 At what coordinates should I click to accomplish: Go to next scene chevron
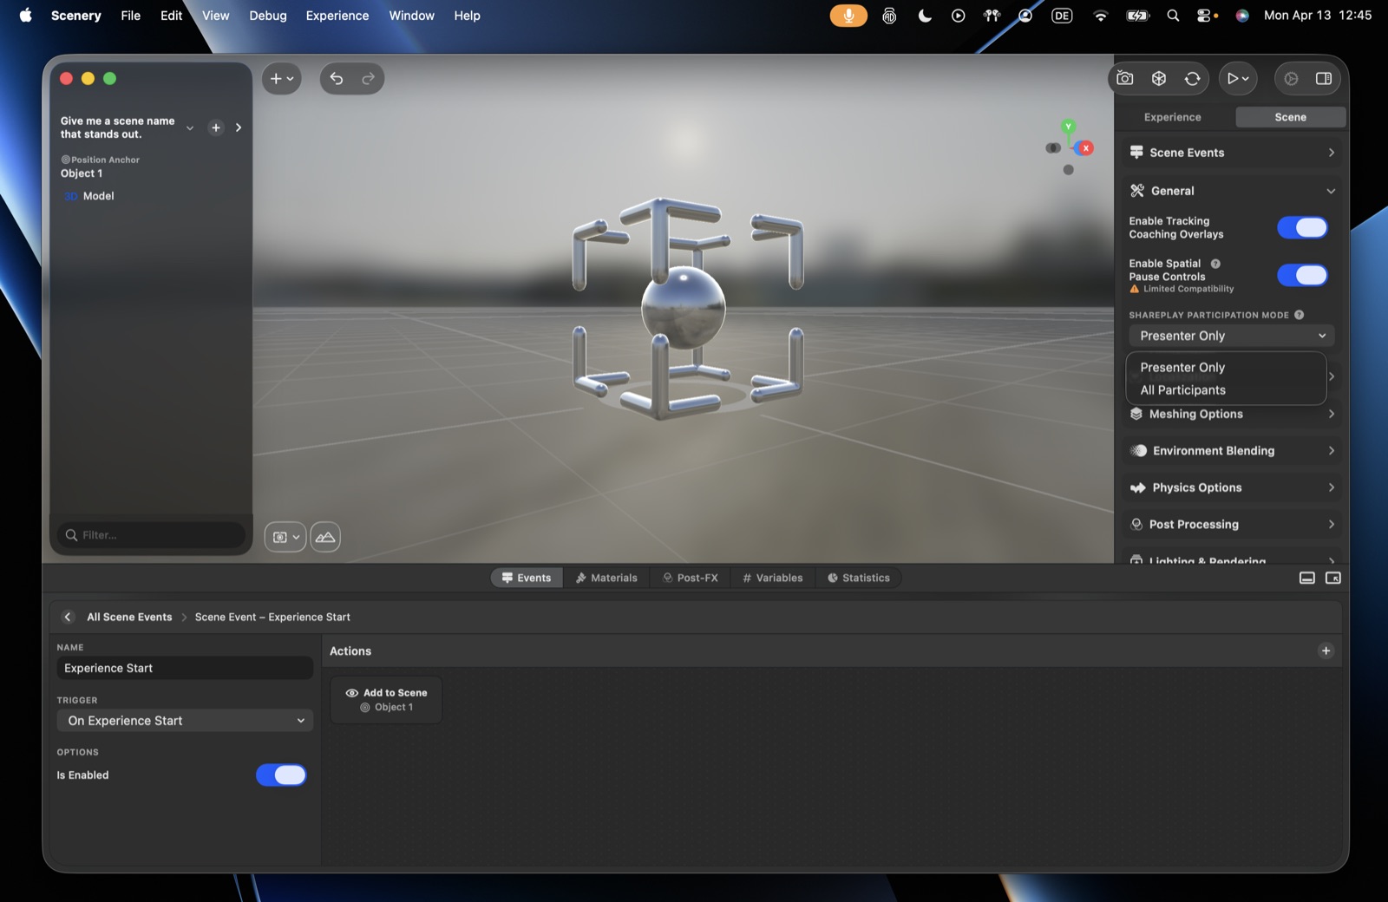tap(239, 127)
